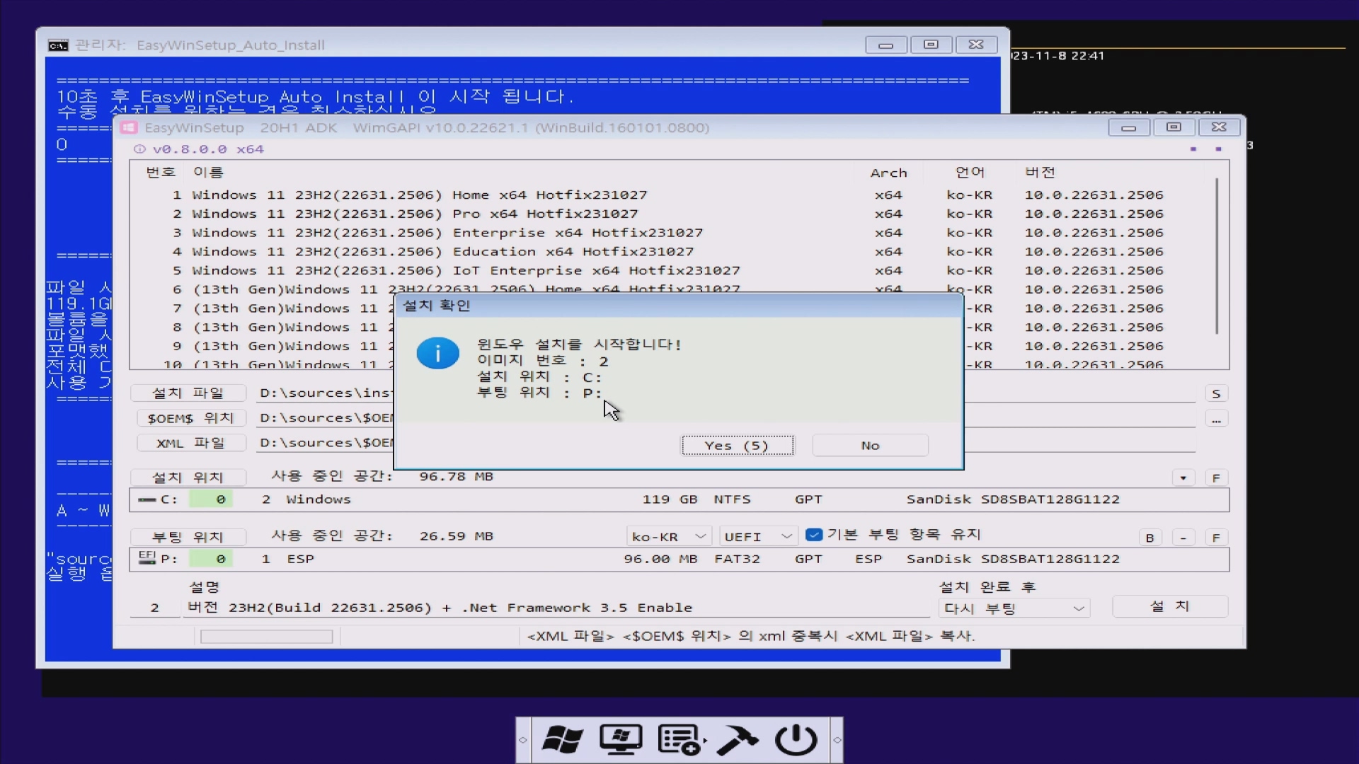
Task: Click No in the install confirm dialog
Action: tap(870, 445)
